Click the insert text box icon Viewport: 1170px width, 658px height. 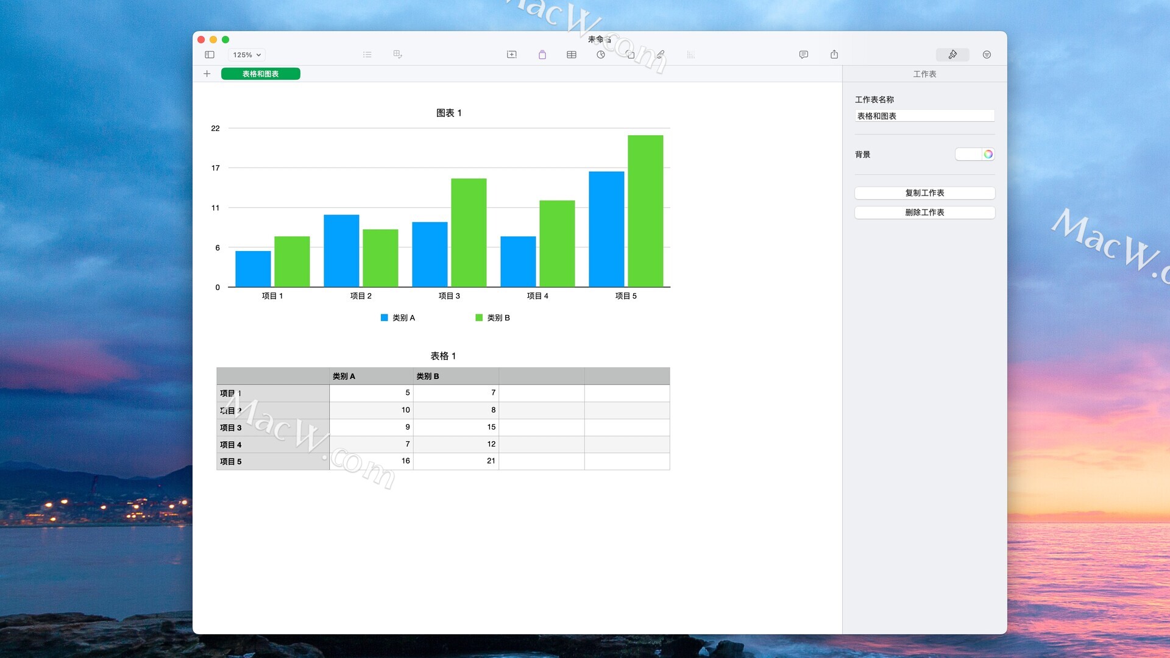pos(511,55)
